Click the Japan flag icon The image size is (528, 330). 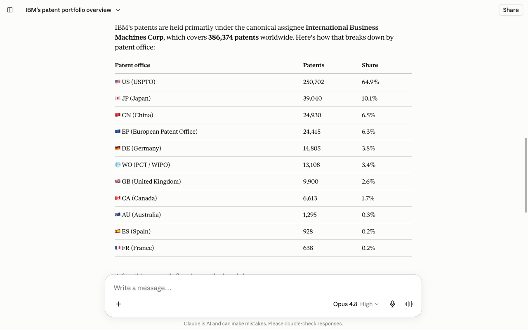pos(118,99)
